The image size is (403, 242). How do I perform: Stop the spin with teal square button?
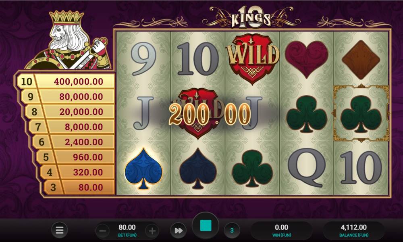point(206,225)
